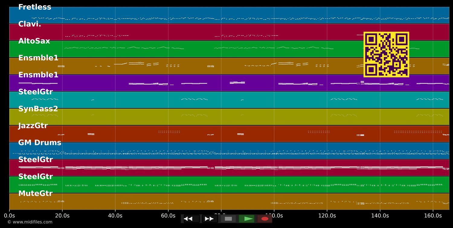Select the Fretless track label
Viewport: 453px width, 228px height.
coord(35,7)
